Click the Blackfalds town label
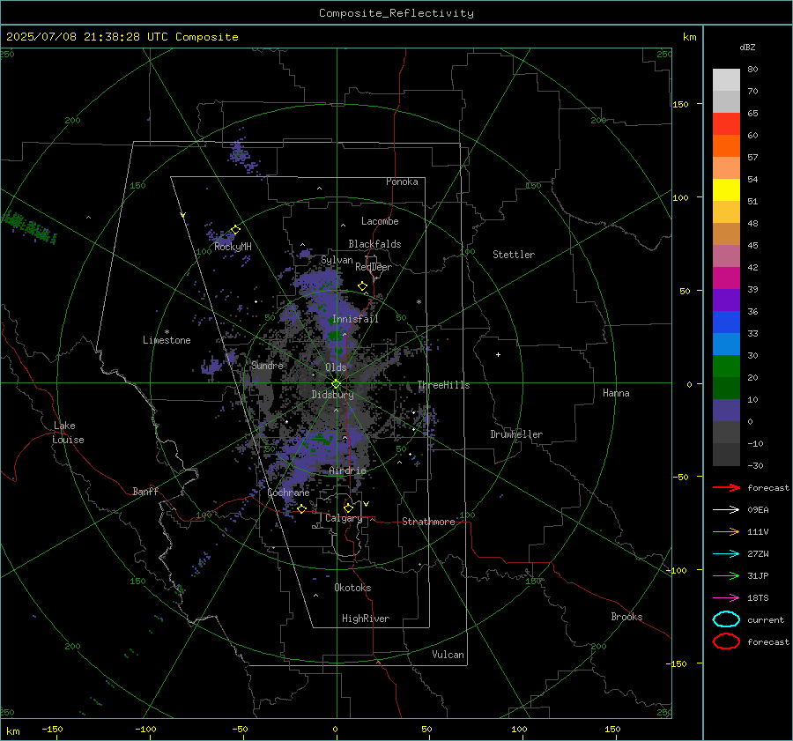 point(374,244)
